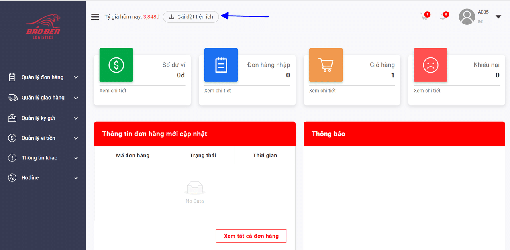Open the Quản lý ký gửi menu
The height and width of the screenshot is (250, 510).
coord(38,118)
